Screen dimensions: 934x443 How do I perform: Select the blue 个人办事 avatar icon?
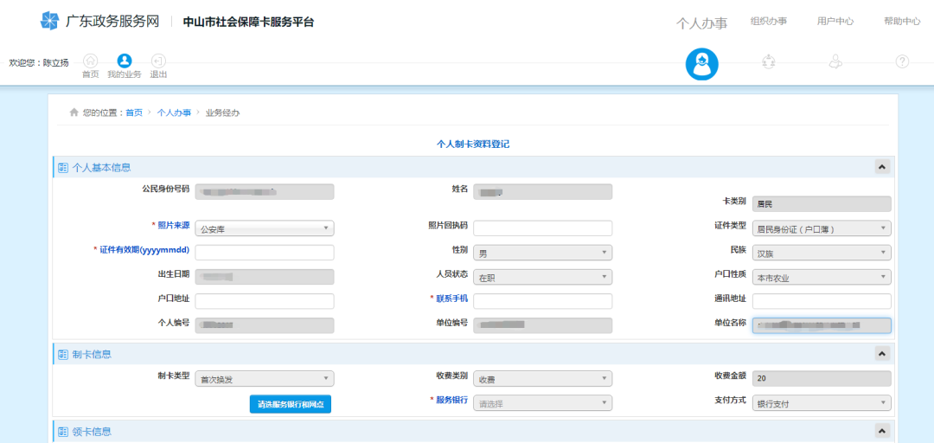pos(701,63)
